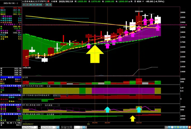Select the 10-minute chart interval
191x129 pixels.
point(30,5)
